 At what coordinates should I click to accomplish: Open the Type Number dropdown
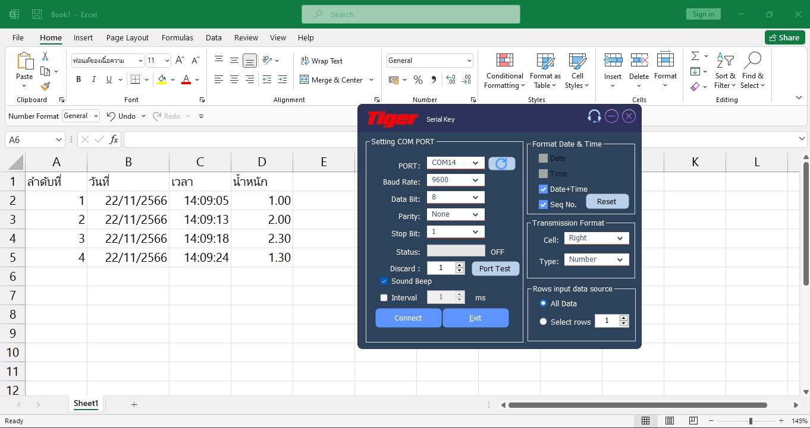coord(596,259)
